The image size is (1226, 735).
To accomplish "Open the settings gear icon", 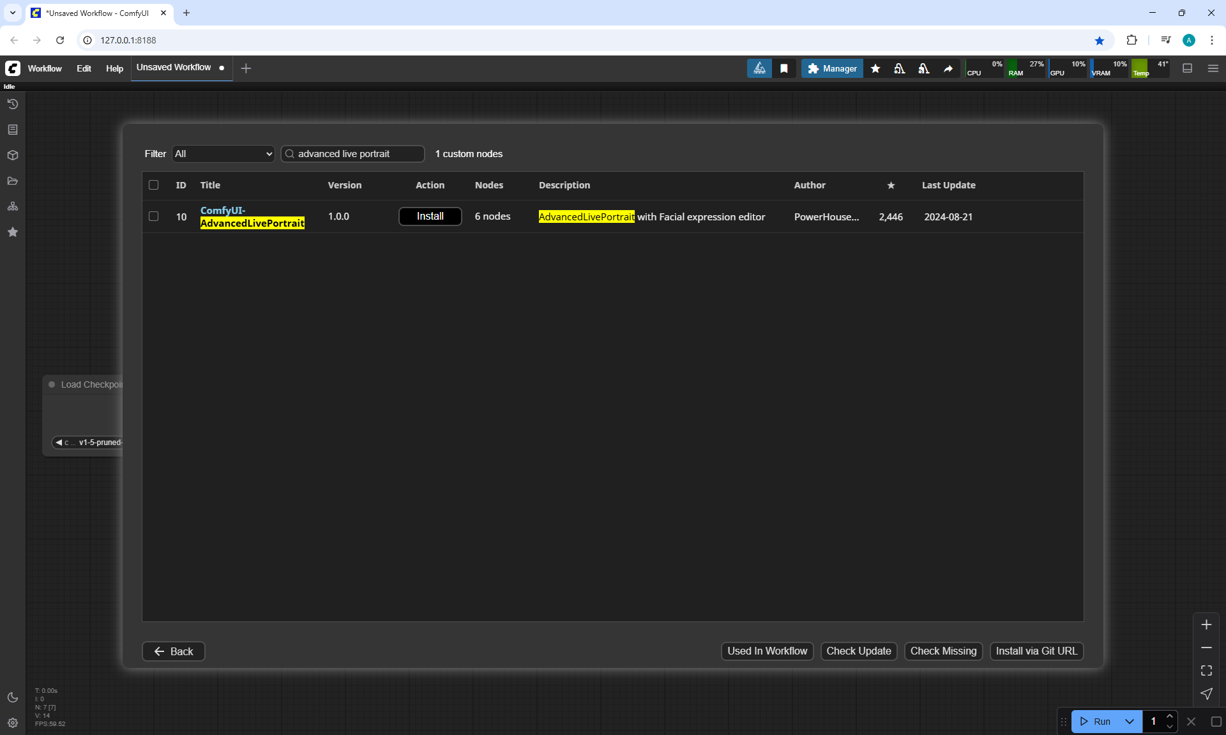I will (13, 723).
